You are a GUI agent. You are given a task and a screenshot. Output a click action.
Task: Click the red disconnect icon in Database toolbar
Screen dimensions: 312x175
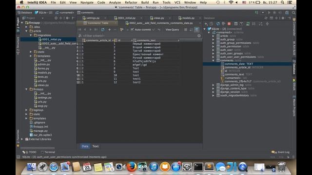[x=229, y=24]
